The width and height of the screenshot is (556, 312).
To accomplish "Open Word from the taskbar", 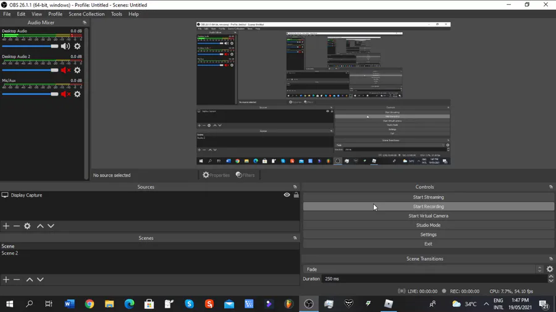I will click(69, 304).
